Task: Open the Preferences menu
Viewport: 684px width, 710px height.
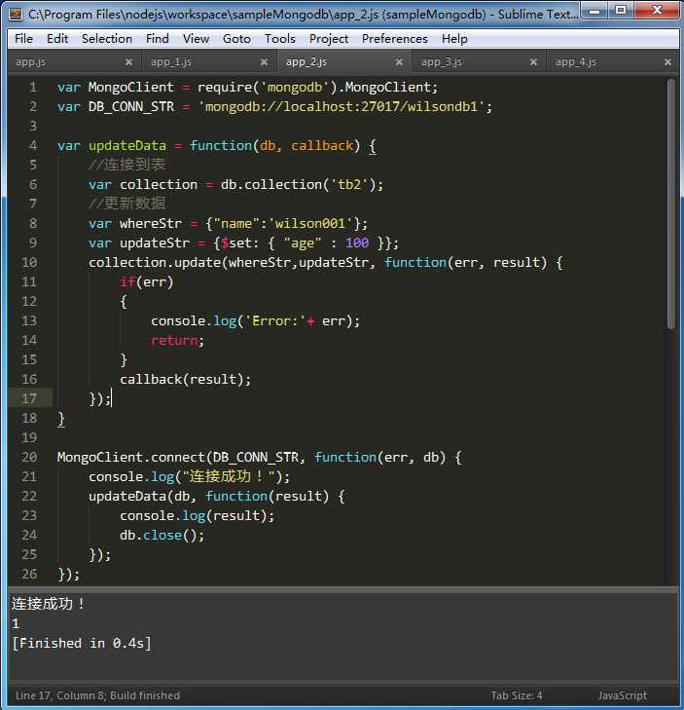Action: (x=395, y=39)
